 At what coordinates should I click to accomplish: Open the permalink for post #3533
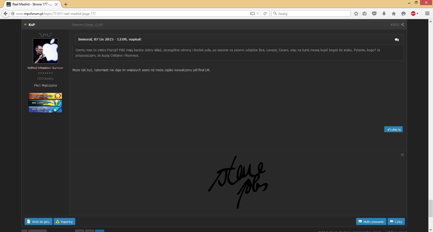coord(395,25)
